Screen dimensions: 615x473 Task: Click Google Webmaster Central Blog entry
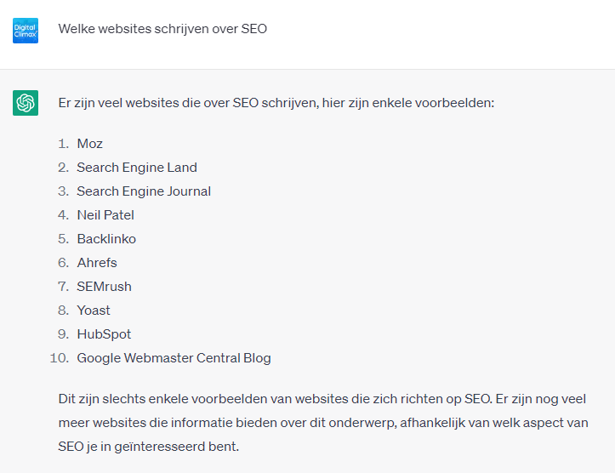click(174, 358)
